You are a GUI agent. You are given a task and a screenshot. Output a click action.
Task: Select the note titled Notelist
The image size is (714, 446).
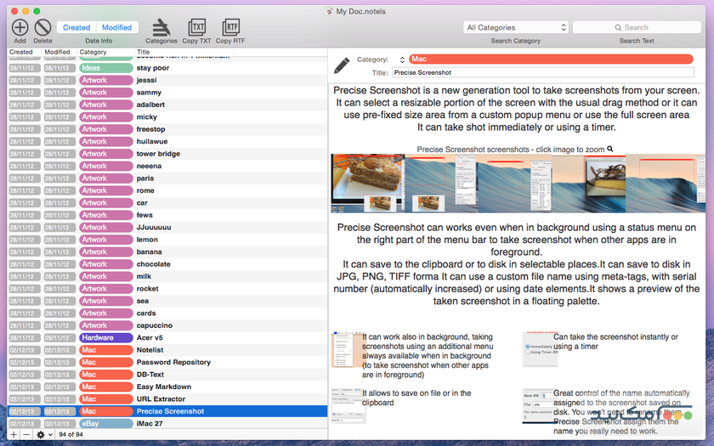pos(167,350)
